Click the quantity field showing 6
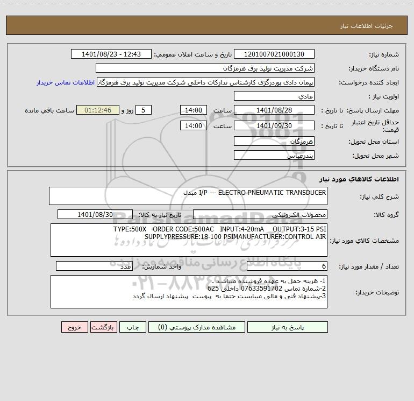Image resolution: width=414 pixels, height=401 pixels. tap(287, 266)
